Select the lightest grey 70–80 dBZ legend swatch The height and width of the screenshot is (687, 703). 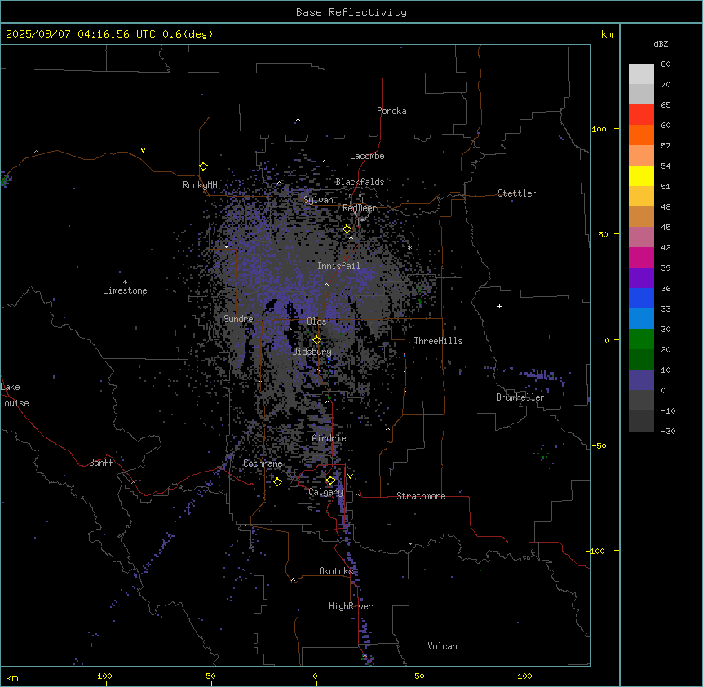tap(641, 74)
